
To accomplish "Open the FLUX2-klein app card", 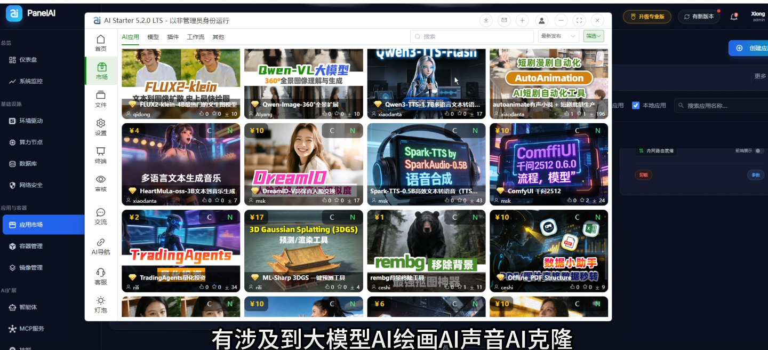I will 181,84.
